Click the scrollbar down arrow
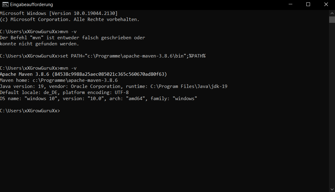 click(332, 189)
